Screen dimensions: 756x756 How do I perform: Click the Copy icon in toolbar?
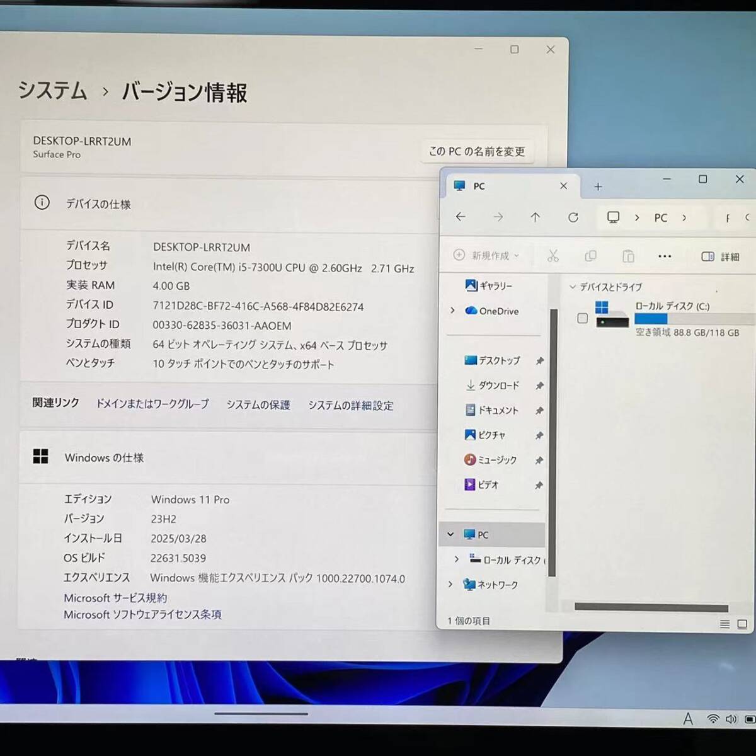(x=590, y=256)
